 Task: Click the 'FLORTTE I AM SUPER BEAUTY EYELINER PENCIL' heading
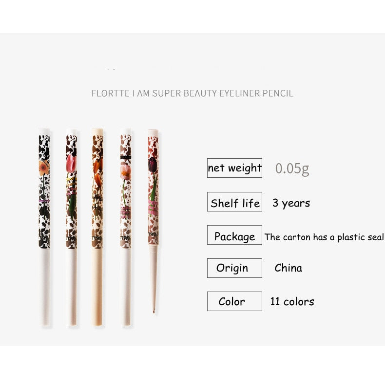coord(192,93)
